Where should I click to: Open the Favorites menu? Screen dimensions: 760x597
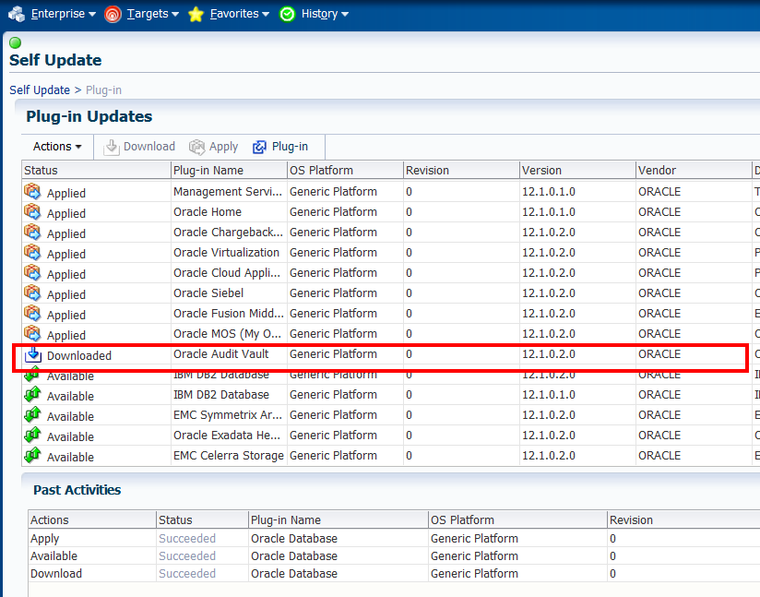pyautogui.click(x=240, y=14)
